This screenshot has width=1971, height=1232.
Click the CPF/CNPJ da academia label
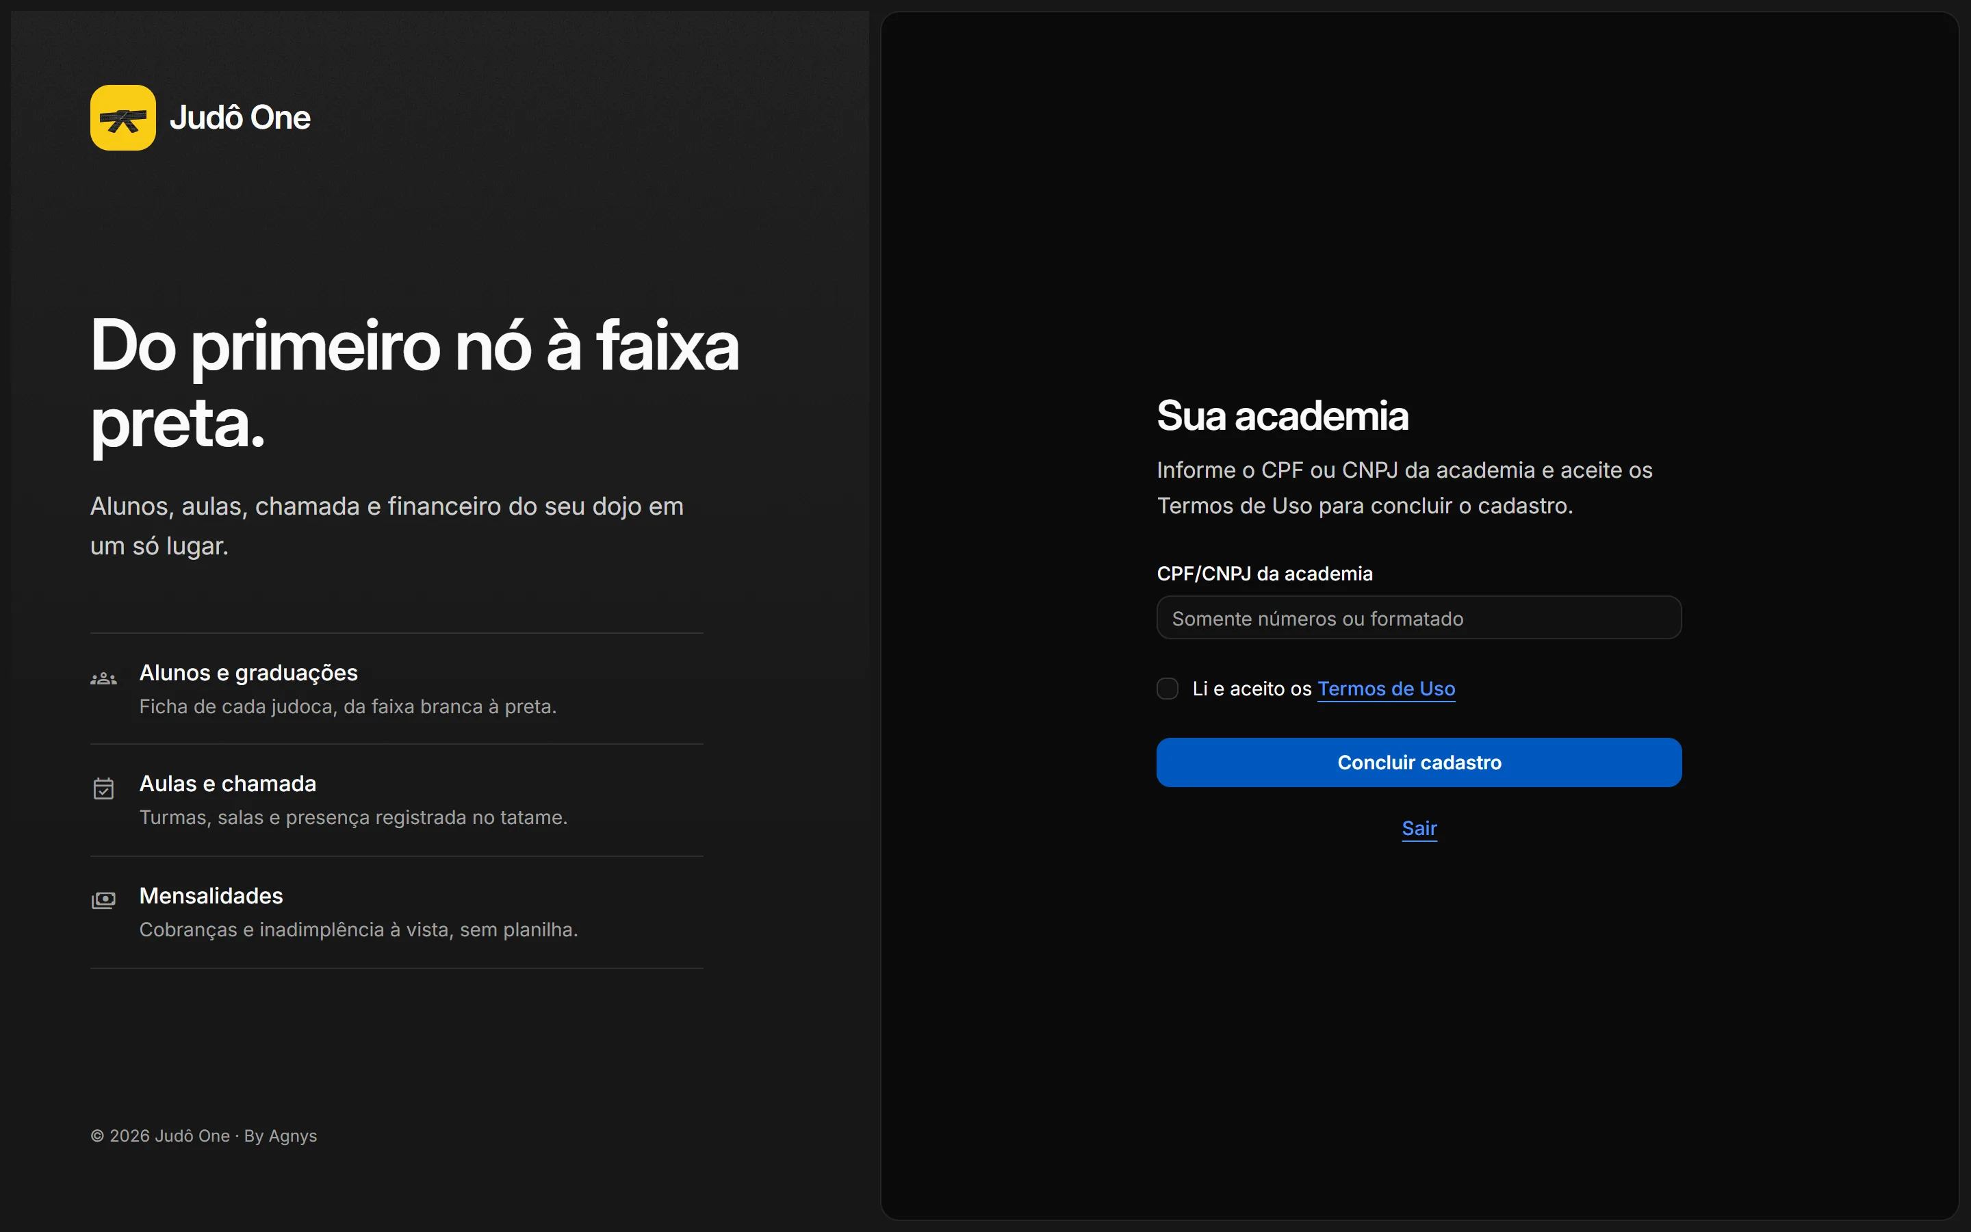tap(1264, 574)
